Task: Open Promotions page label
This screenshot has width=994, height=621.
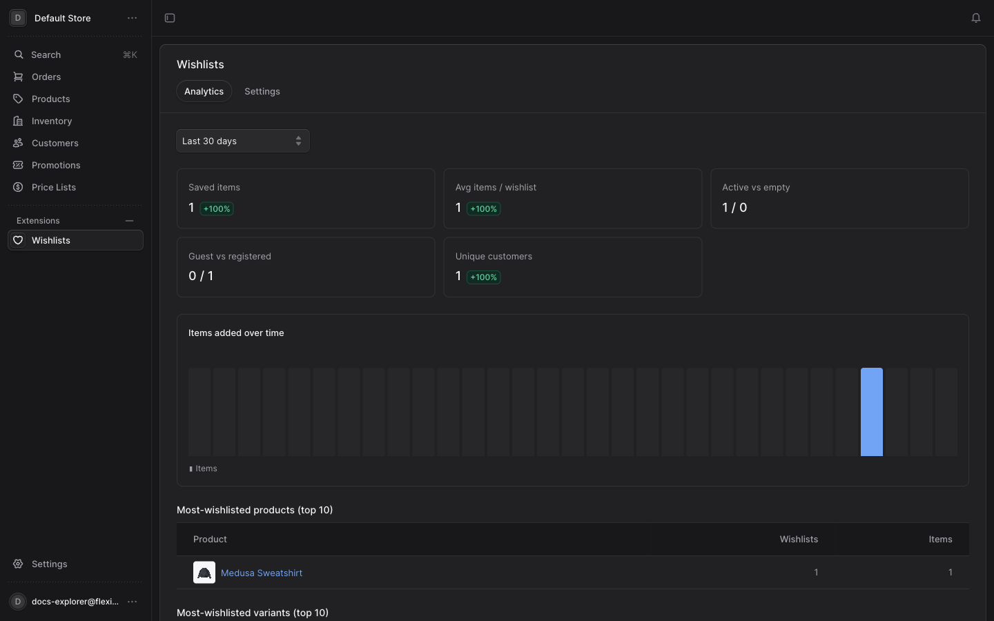Action: 56,165
